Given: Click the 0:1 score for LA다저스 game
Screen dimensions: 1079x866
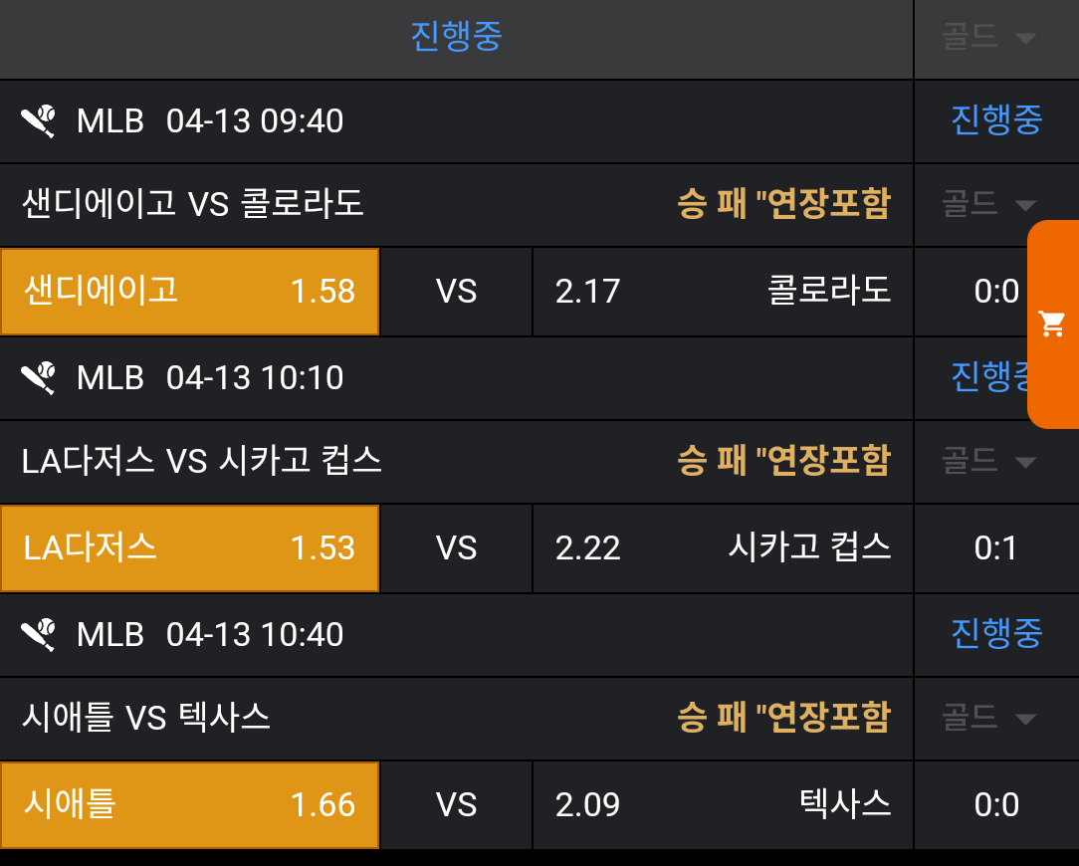Looking at the screenshot, I should click(995, 548).
